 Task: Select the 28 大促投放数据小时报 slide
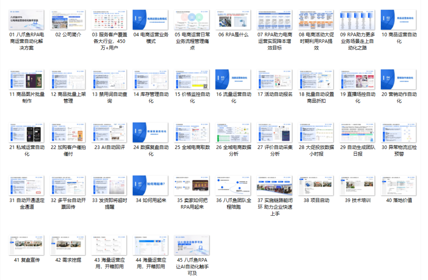click(316, 132)
